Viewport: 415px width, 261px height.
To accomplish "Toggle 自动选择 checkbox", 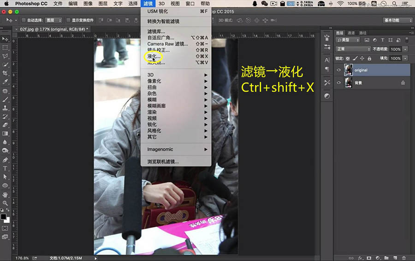I will tap(24, 20).
